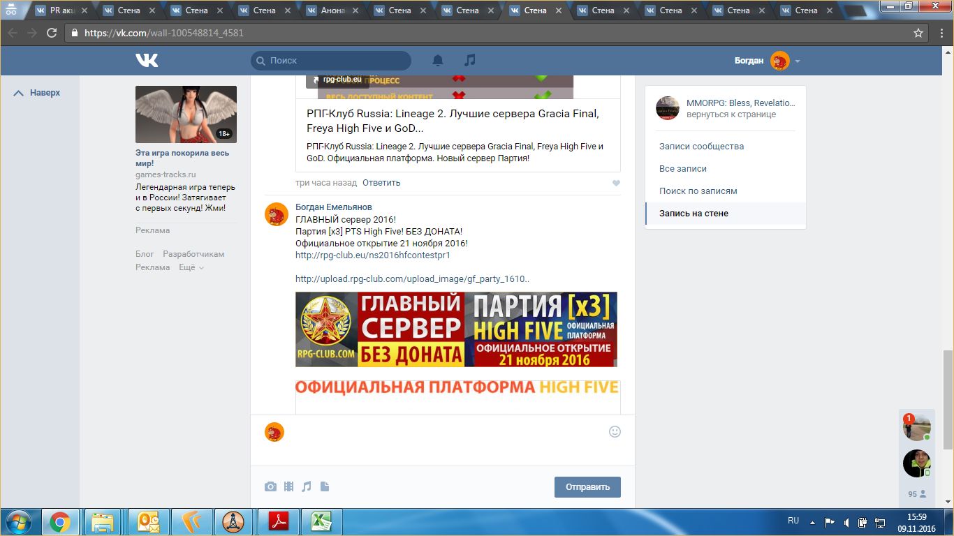The width and height of the screenshot is (954, 536).
Task: Select Записи сообщества in side menu
Action: point(701,147)
